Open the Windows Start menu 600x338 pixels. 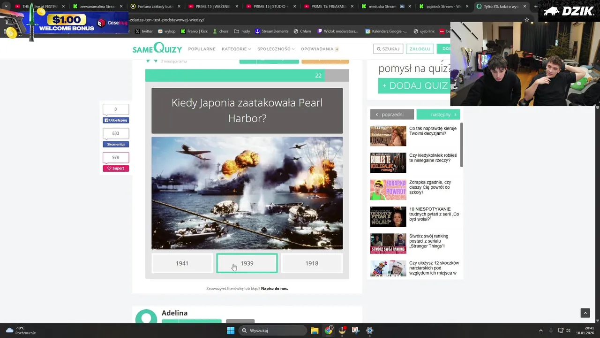231,330
